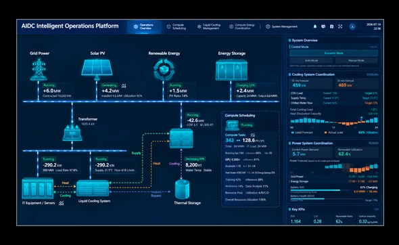Click the +4.2 MW Solar PV value

point(110,91)
